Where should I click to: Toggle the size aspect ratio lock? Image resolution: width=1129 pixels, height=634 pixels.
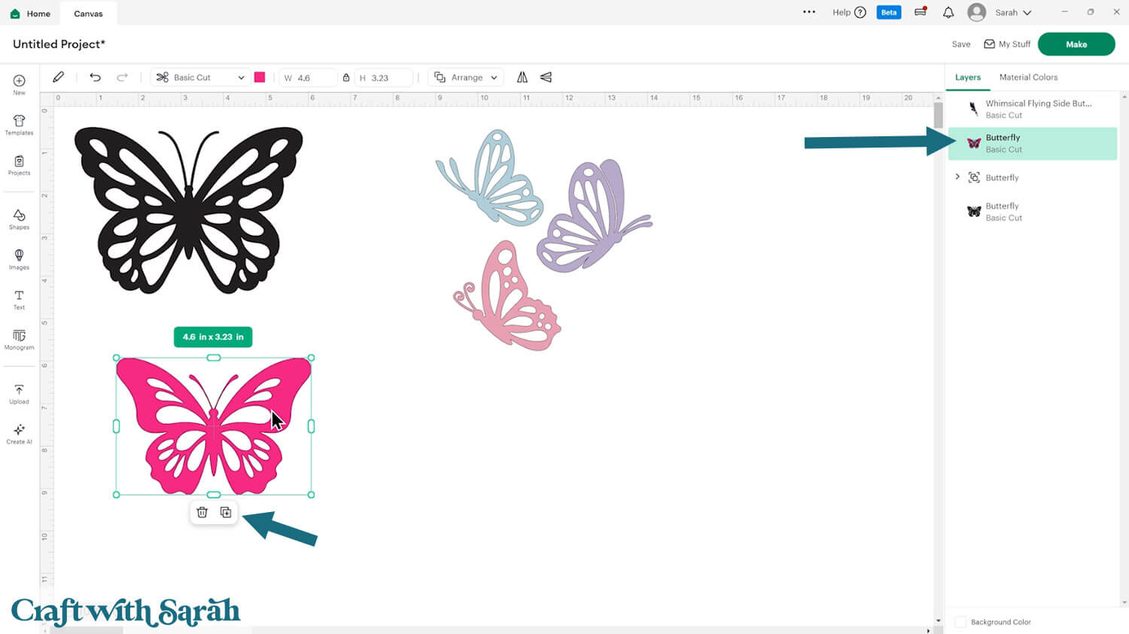(x=346, y=78)
